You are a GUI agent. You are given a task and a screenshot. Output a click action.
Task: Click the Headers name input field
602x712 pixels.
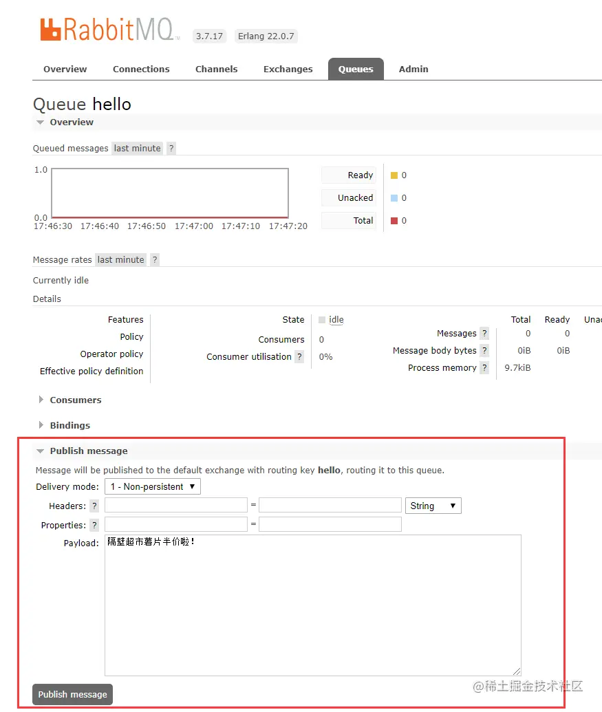[176, 506]
